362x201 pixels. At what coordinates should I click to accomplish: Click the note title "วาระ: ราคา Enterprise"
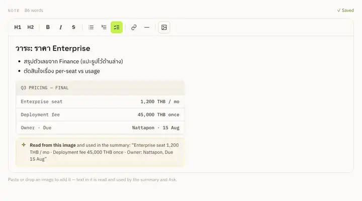[53, 48]
